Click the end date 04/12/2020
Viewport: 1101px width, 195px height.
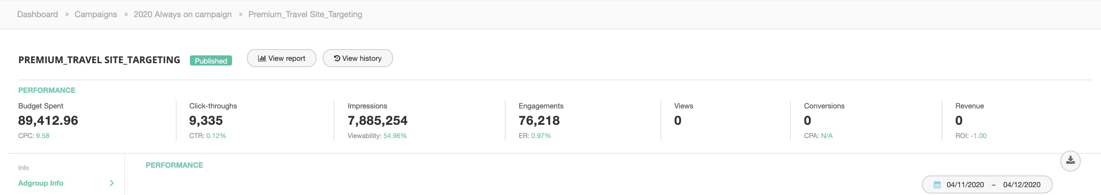click(x=1022, y=185)
